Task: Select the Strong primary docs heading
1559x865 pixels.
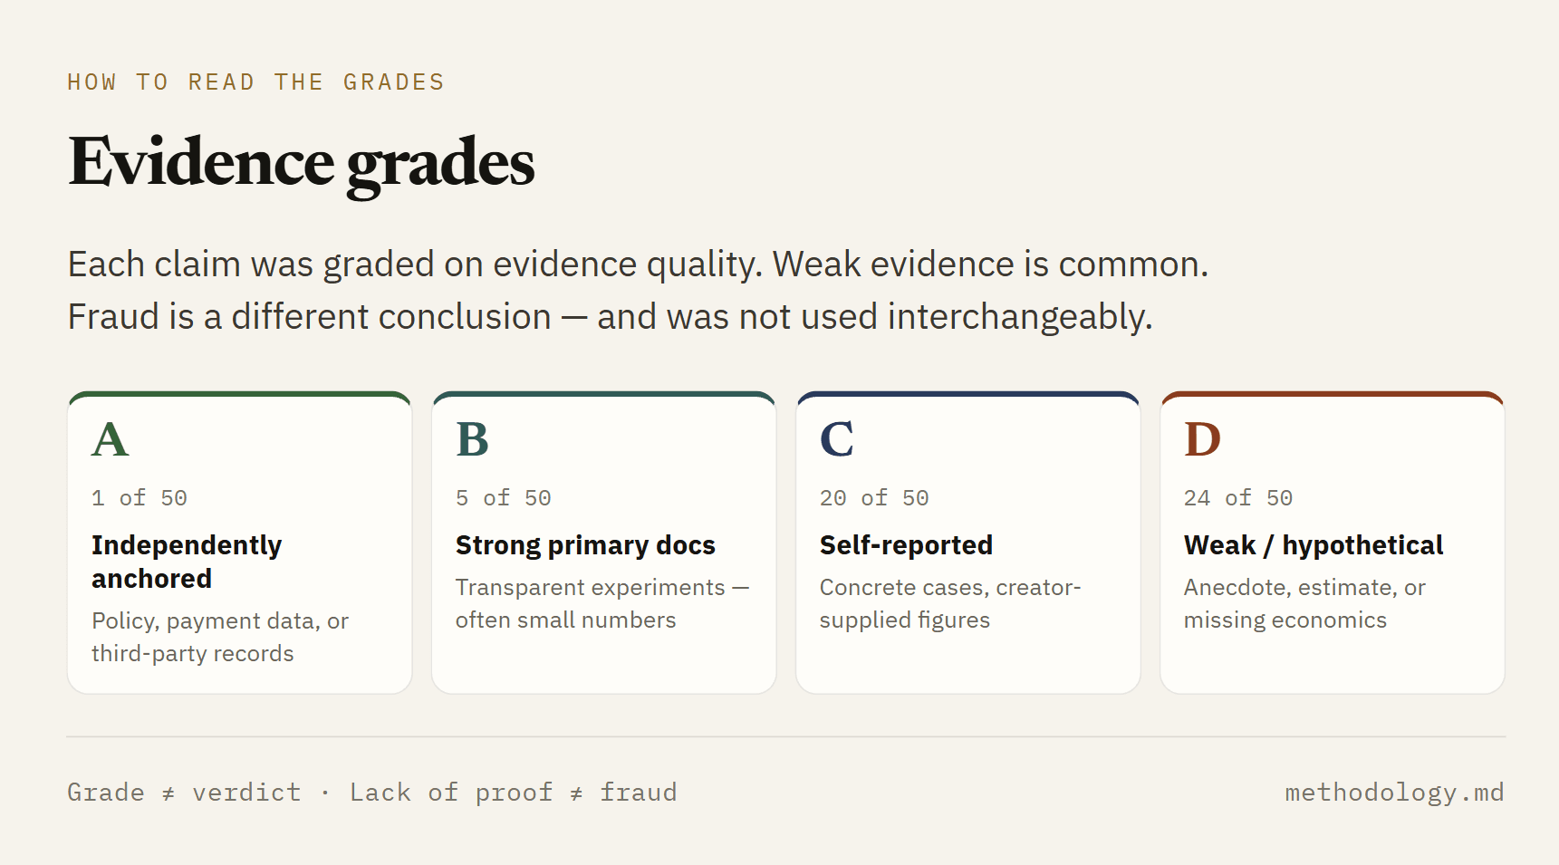Action: pos(585,545)
